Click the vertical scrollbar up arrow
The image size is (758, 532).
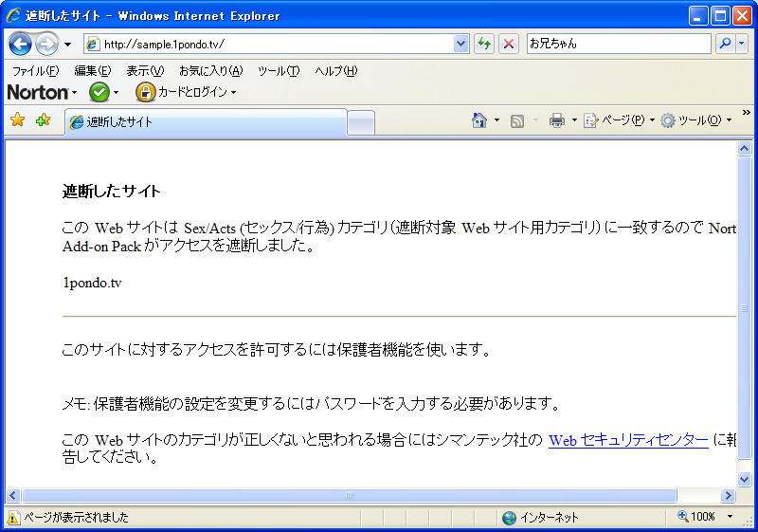pos(744,149)
